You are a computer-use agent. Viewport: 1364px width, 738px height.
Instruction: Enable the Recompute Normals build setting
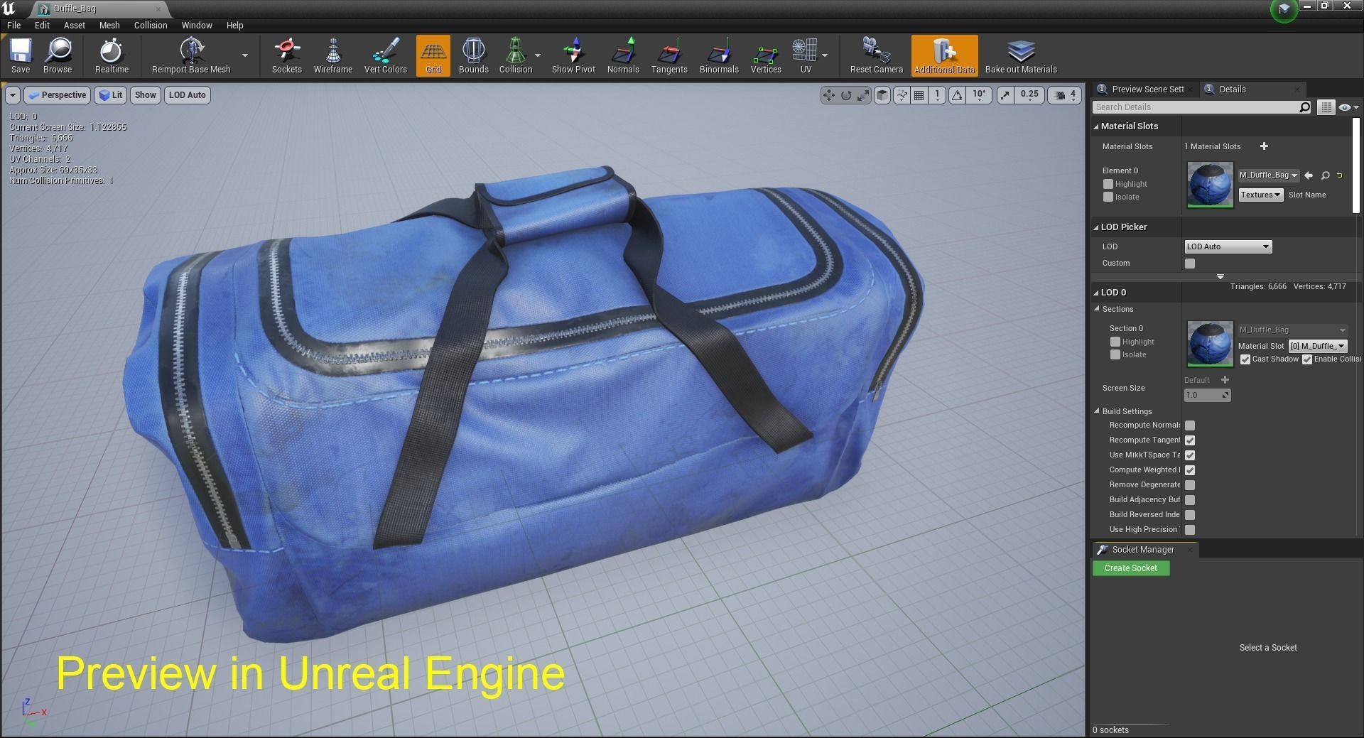click(x=1190, y=425)
